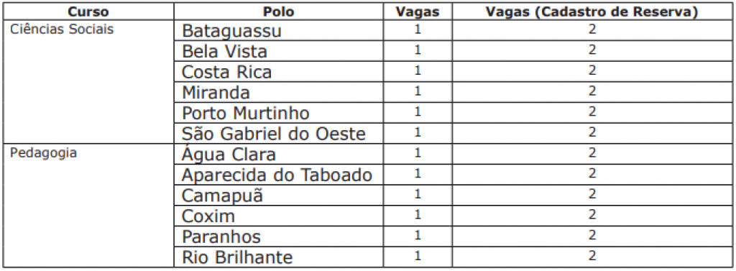Select the Ciências Sociais course cell
The image size is (736, 271).
pos(87,83)
